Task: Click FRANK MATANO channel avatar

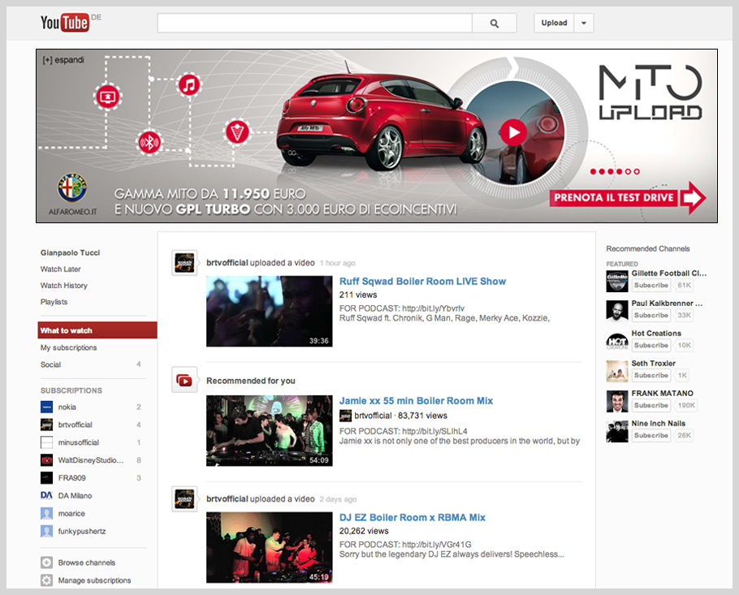Action: (617, 401)
